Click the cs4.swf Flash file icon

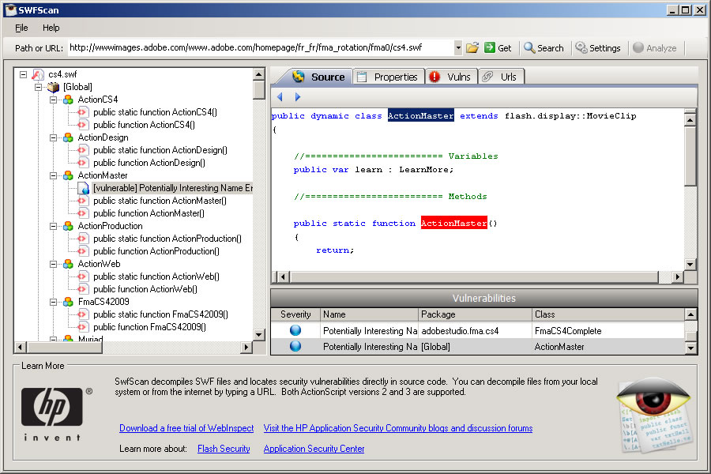(x=38, y=74)
